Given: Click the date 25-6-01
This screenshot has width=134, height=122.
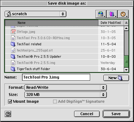Looking at the screenshot, I should pyautogui.click(x=108, y=50).
